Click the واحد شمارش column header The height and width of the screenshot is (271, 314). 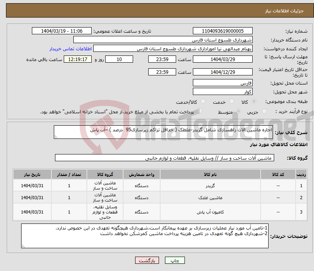click(141, 174)
